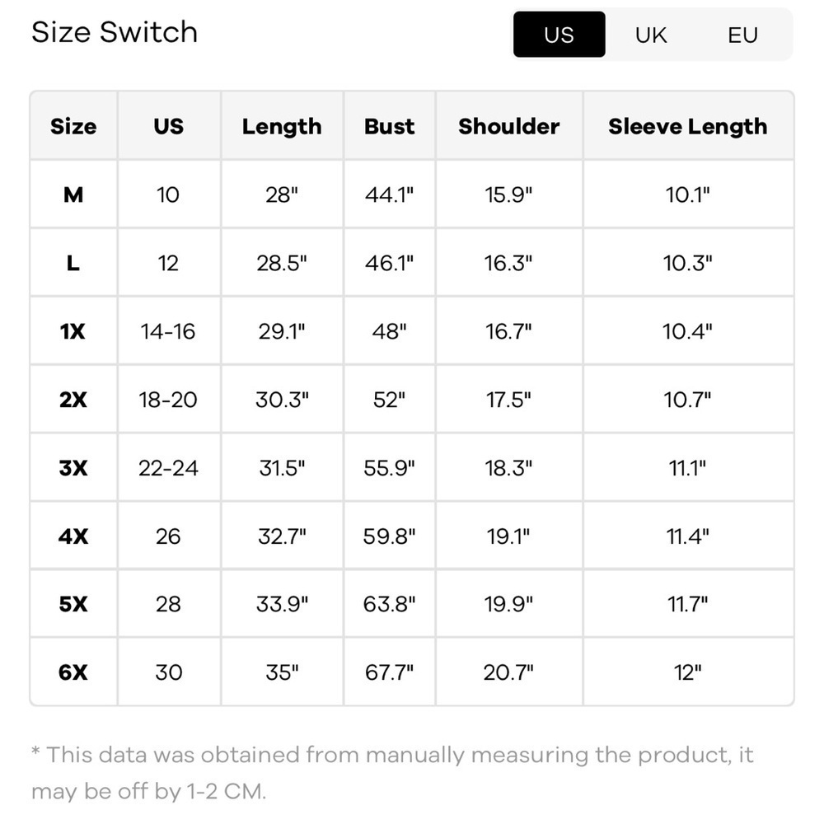
Task: Click the manual measurement disclaimer note
Action: tap(392, 773)
